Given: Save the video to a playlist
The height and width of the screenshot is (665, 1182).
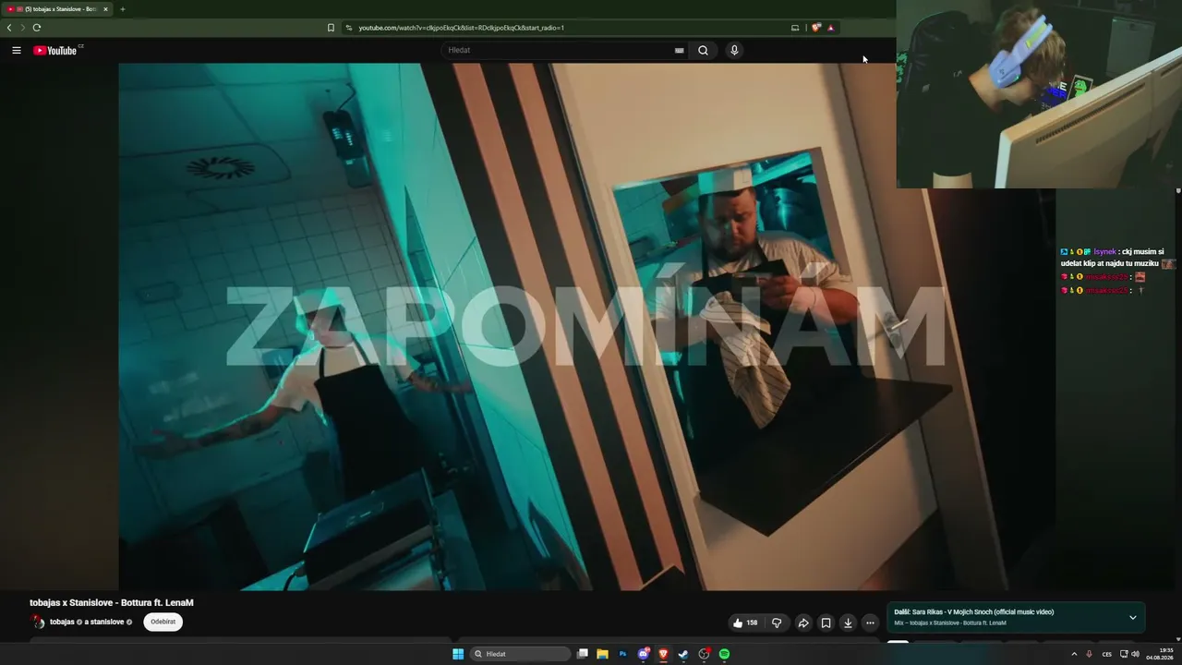Looking at the screenshot, I should click(x=826, y=623).
